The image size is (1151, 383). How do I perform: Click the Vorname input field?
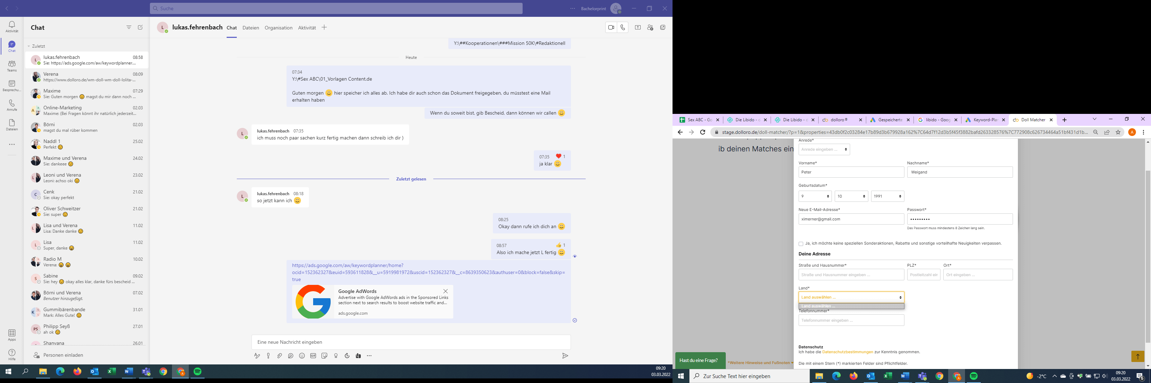click(851, 172)
